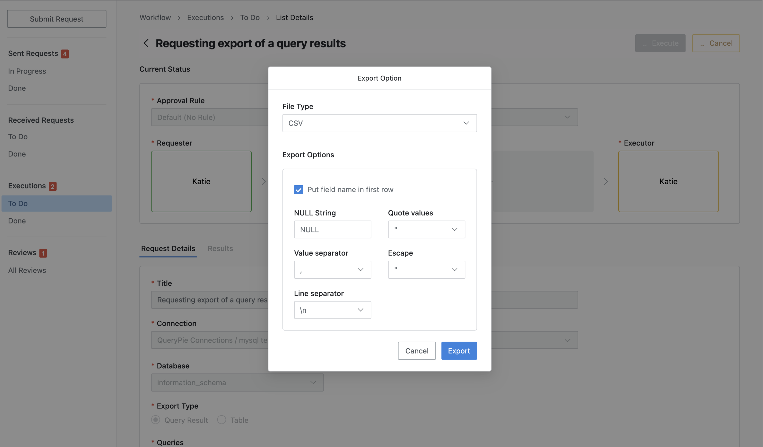Click the NULL String input field
Image resolution: width=763 pixels, height=447 pixels.
[332, 230]
